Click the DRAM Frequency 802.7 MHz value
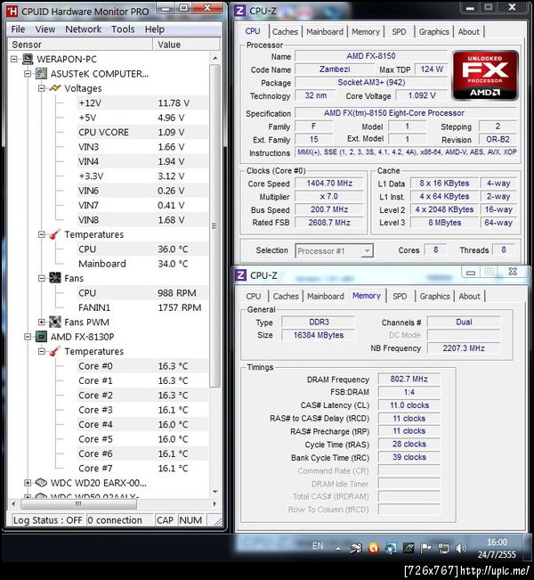The height and width of the screenshot is (580, 534). click(x=409, y=380)
